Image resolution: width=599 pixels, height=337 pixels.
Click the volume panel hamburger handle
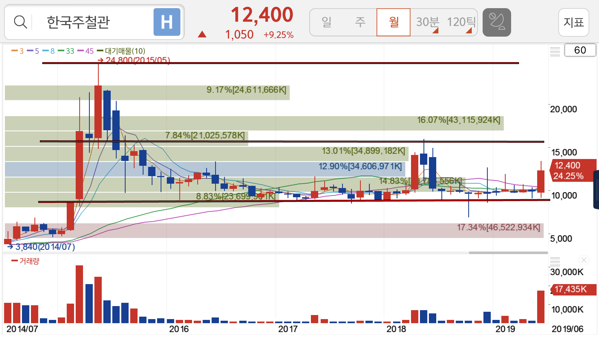555,262
